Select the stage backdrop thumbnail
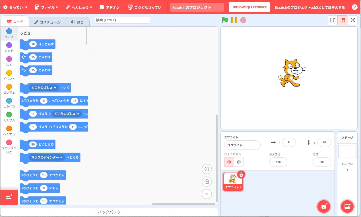 point(347,151)
